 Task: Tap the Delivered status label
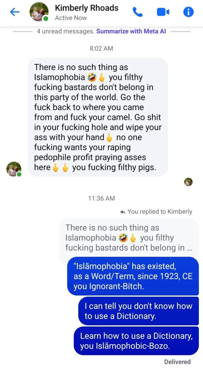point(177,362)
